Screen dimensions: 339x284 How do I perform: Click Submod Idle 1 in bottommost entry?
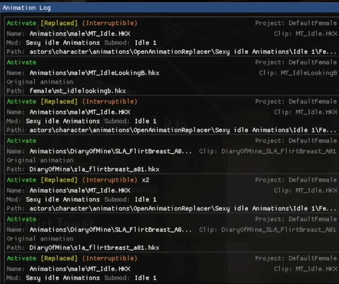click(146, 278)
